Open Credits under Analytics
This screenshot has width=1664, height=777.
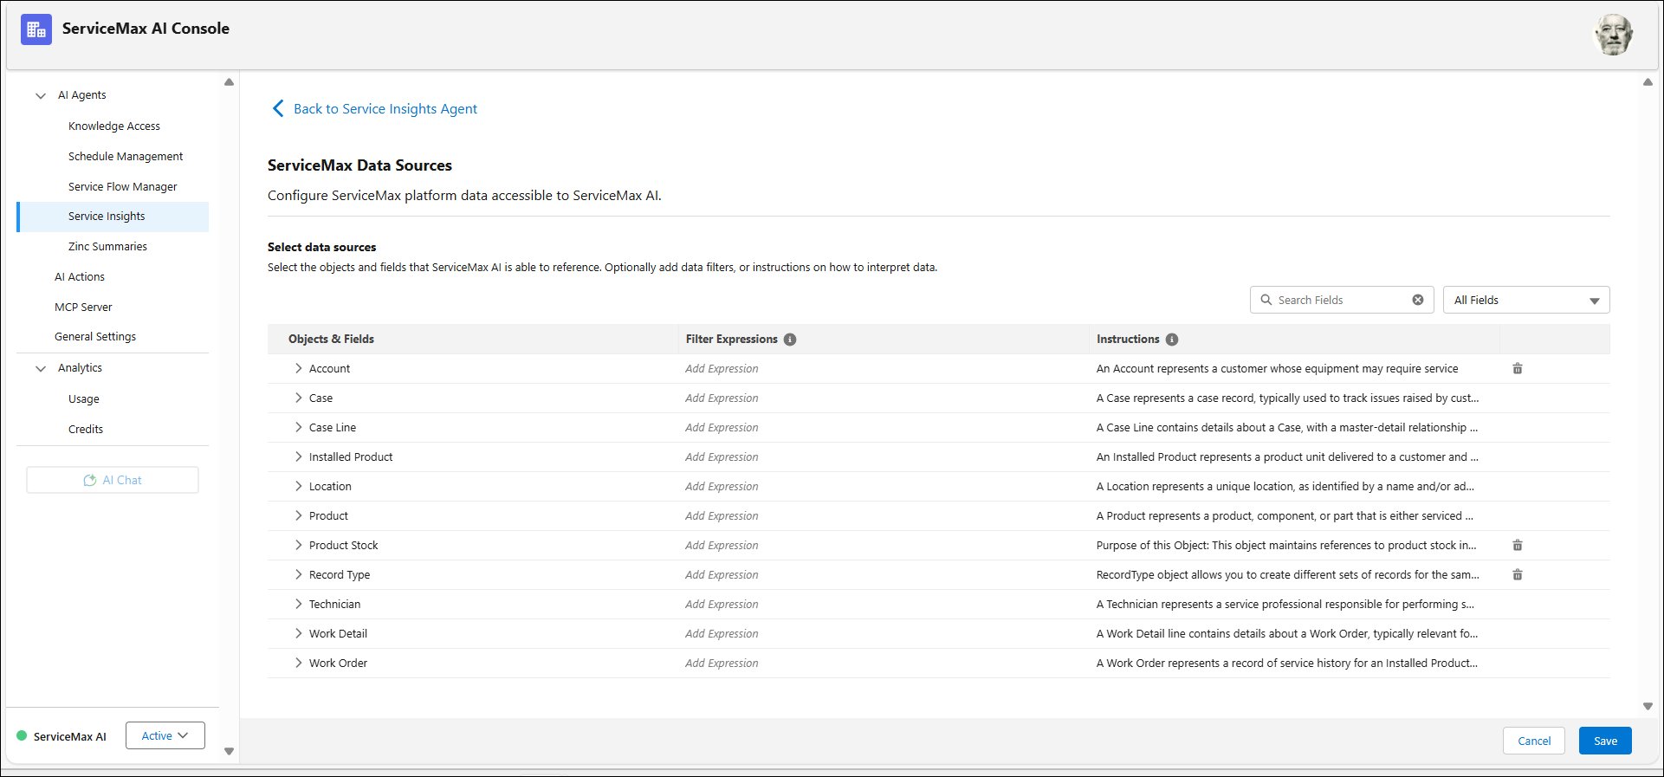[86, 430]
